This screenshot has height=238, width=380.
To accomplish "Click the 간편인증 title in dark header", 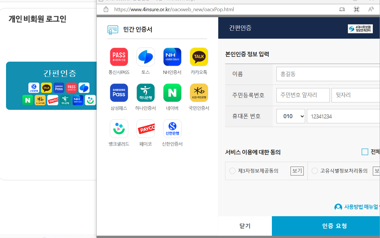I will click(x=240, y=28).
